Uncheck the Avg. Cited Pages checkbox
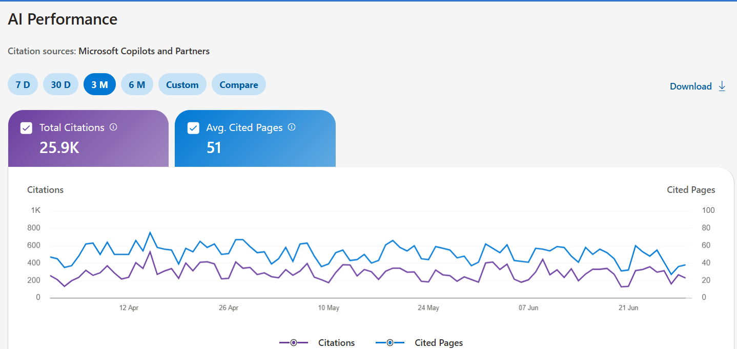Image resolution: width=737 pixels, height=349 pixels. (x=193, y=128)
